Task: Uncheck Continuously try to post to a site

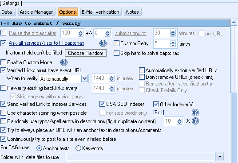Action: 4,139
